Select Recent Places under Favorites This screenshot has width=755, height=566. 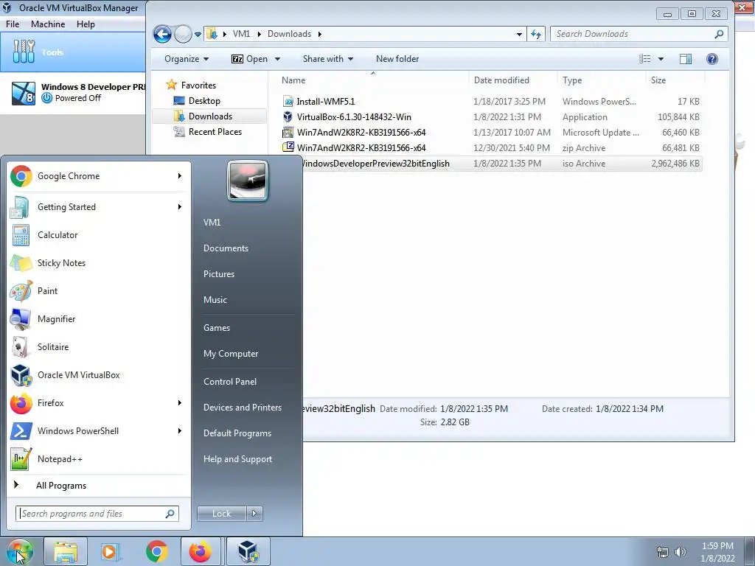(x=215, y=132)
